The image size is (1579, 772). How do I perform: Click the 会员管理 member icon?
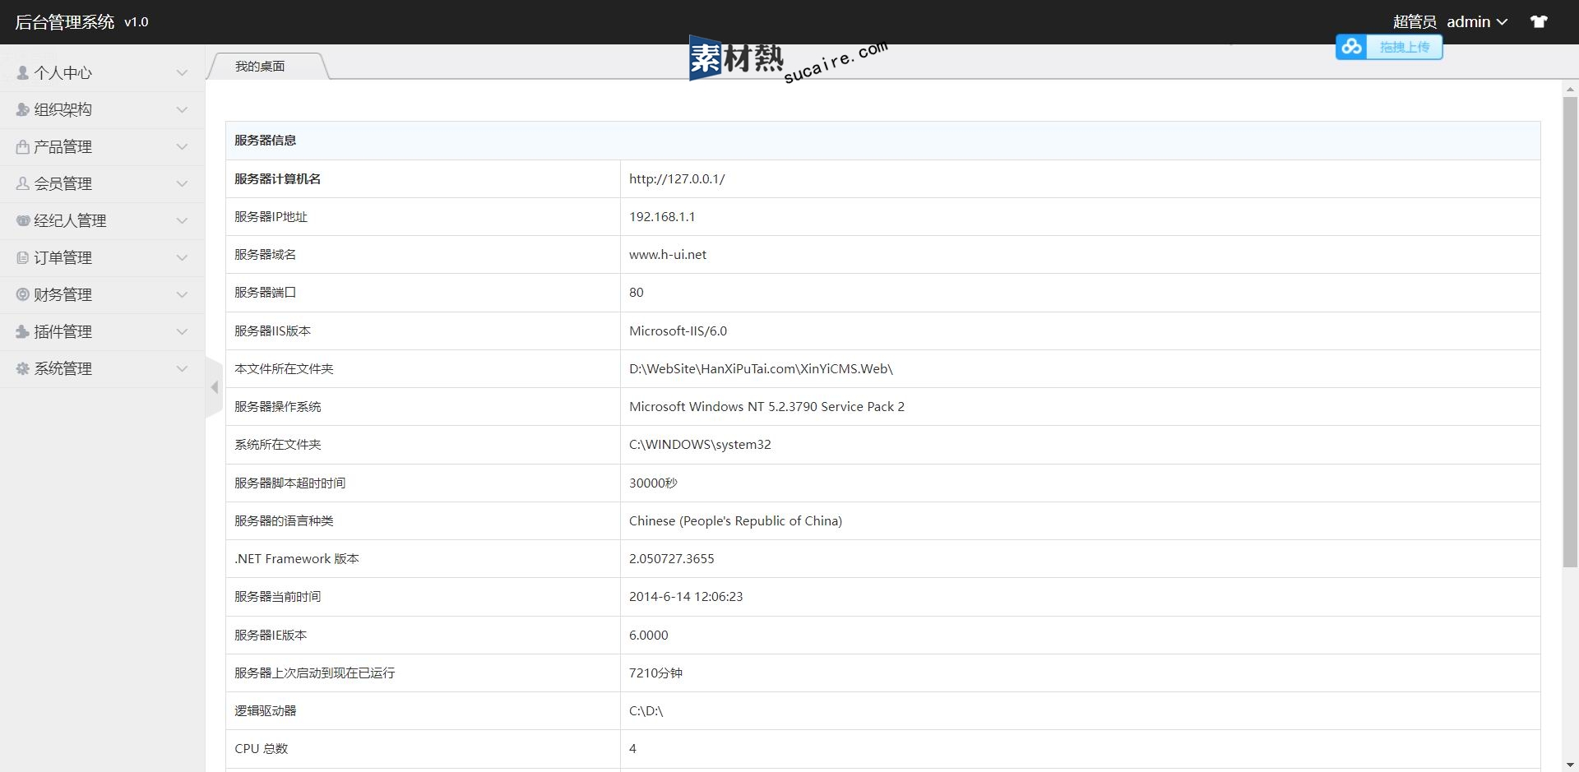[23, 183]
